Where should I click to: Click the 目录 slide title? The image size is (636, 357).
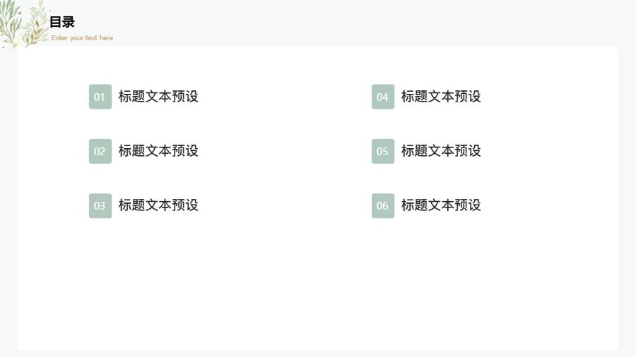point(62,22)
